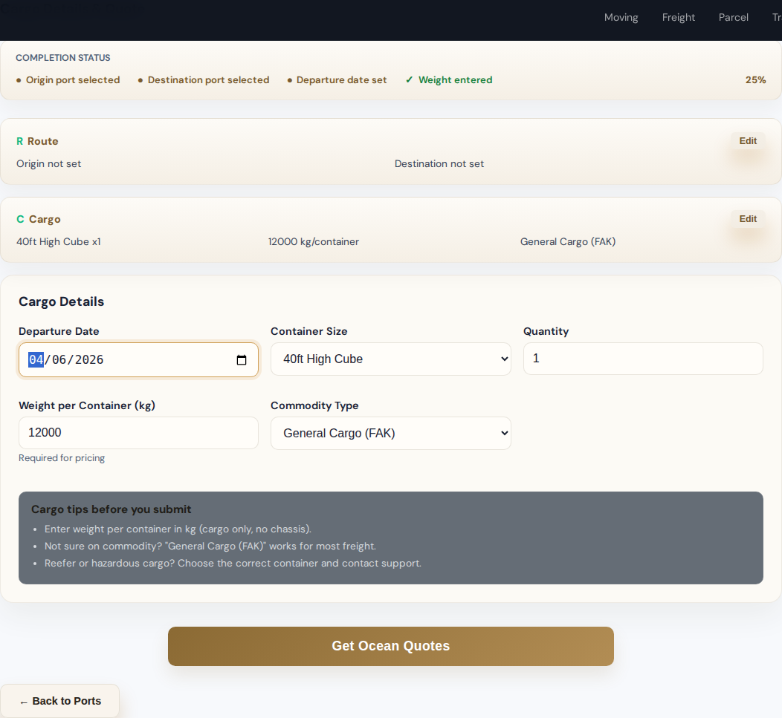Click the green R Route section icon
782x718 pixels.
click(x=20, y=141)
